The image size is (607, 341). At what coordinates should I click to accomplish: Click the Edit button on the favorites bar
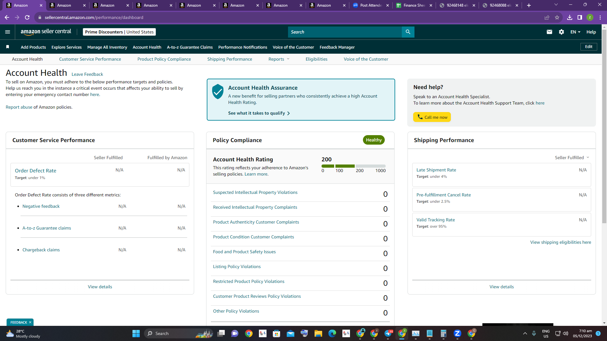589,47
